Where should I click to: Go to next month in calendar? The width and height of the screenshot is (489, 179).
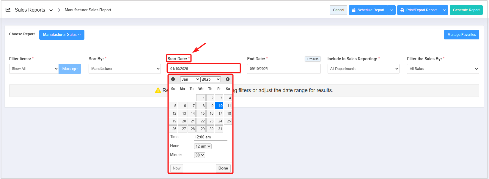click(x=228, y=79)
